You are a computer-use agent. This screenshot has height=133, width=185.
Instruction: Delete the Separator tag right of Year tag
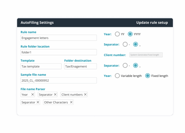(55, 95)
